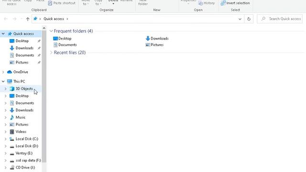Click navigation pane scroll up arrow

coord(44,28)
